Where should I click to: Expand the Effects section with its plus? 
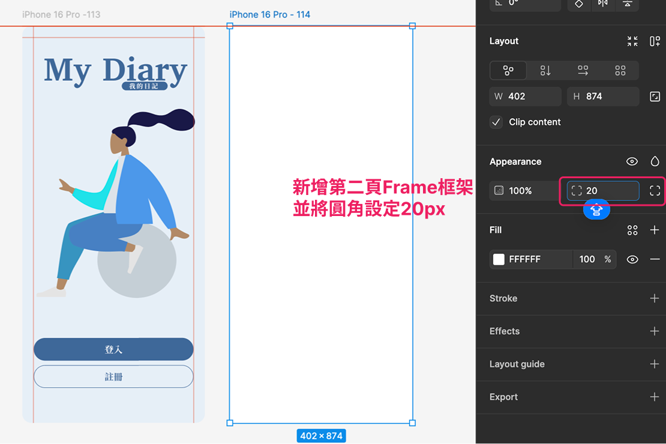pyautogui.click(x=655, y=331)
